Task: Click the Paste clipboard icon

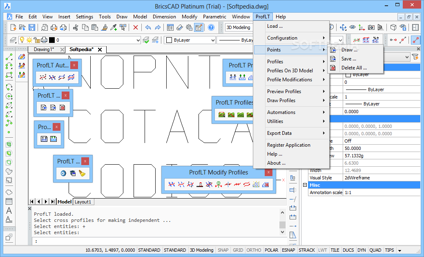Action: pos(94,27)
